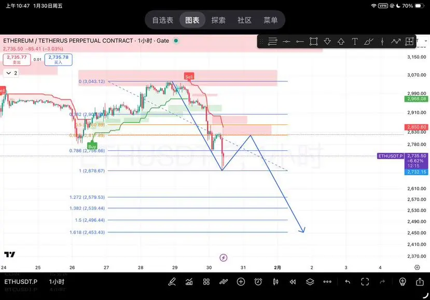This screenshot has height=300, width=430.
Task: Grab the floating toolbar drag handle
Action: (261, 41)
